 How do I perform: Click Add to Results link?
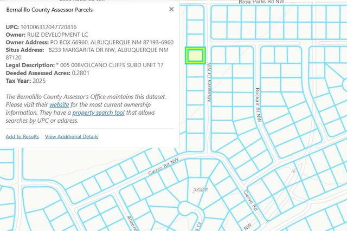tap(22, 136)
